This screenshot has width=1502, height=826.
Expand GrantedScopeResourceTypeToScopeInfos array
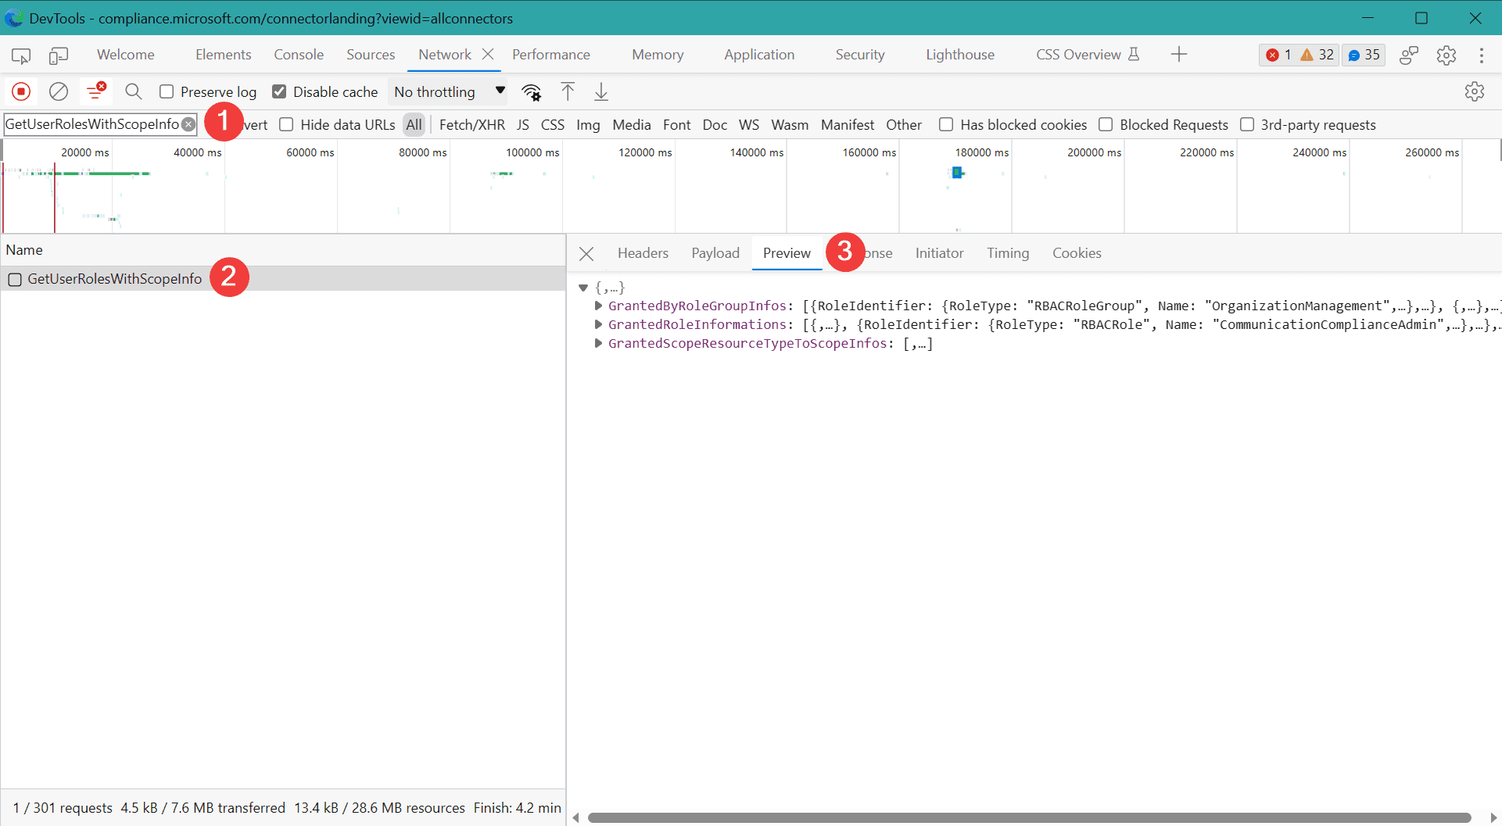click(x=598, y=343)
